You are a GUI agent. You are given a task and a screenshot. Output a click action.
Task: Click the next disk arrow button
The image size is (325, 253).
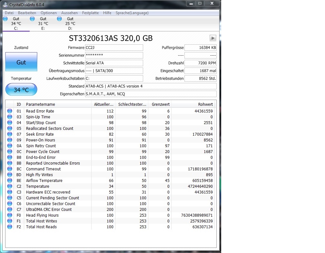pyautogui.click(x=213, y=38)
